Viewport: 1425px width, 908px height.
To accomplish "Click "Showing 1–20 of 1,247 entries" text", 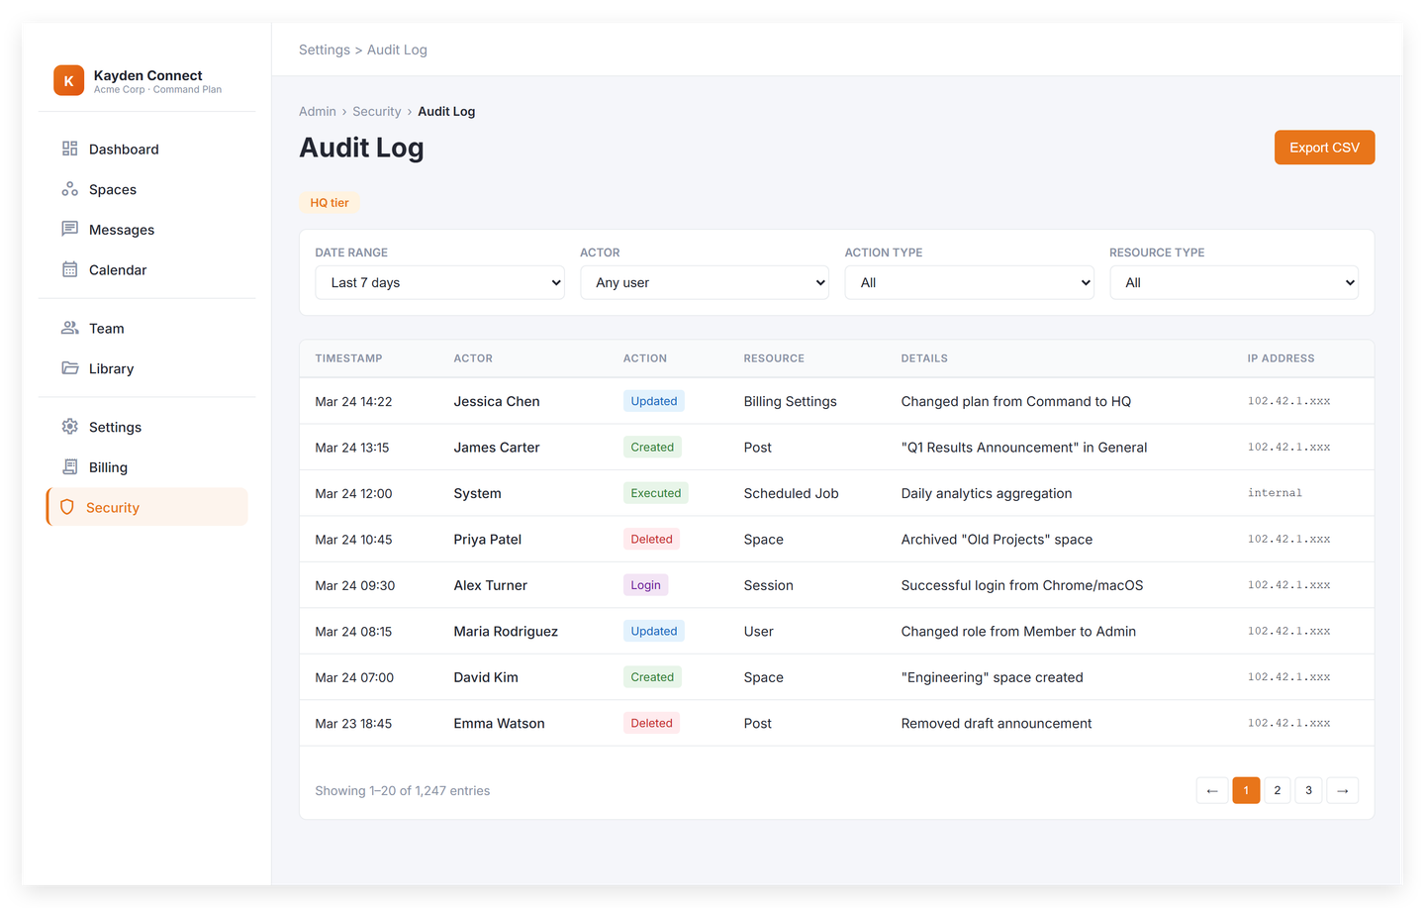I will click(403, 790).
